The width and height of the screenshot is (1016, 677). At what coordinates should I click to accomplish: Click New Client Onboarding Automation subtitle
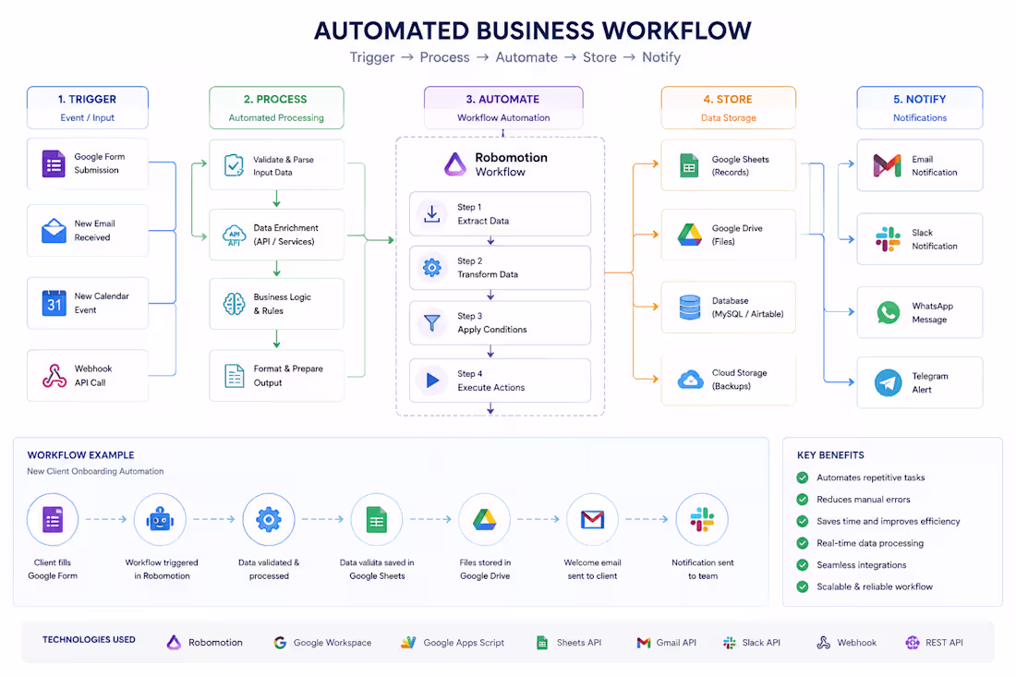(x=95, y=471)
